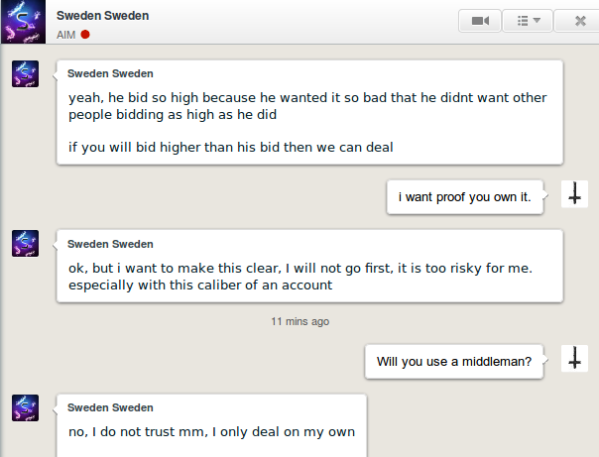Click cross avatar next to 'Will you use a middleman?'
The image size is (599, 457).
pos(574,359)
